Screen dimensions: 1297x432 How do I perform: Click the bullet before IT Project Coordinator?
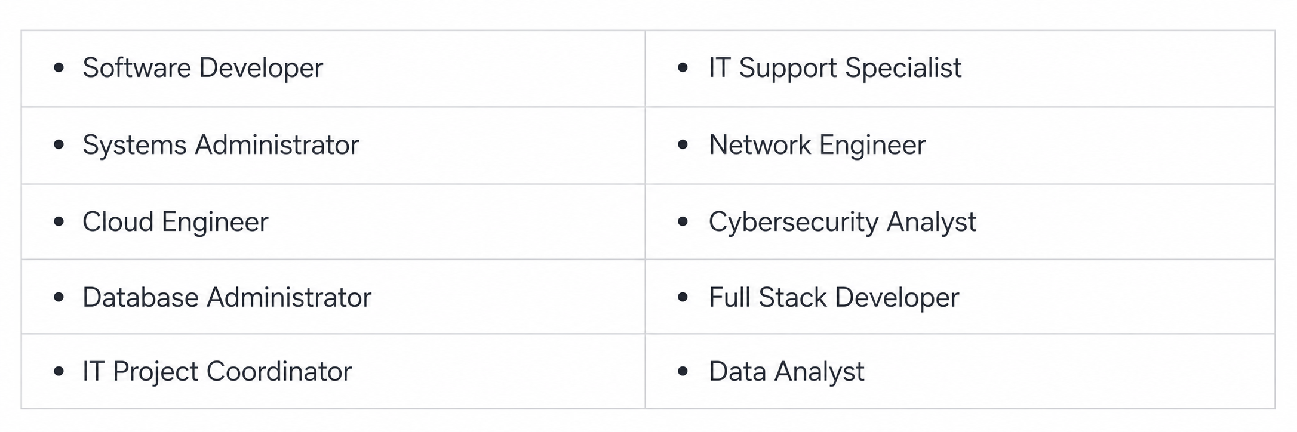59,372
